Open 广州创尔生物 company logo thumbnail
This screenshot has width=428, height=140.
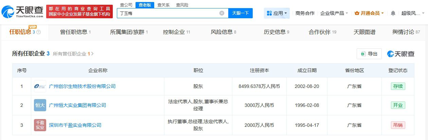[40, 86]
